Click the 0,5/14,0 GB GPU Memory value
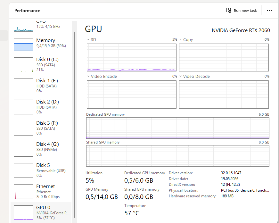 [102, 197]
